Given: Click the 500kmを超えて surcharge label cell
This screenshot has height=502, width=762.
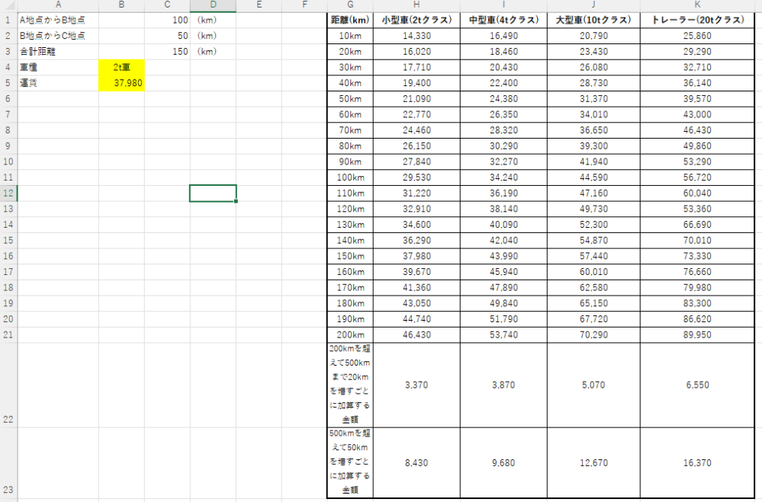Looking at the screenshot, I should click(350, 462).
